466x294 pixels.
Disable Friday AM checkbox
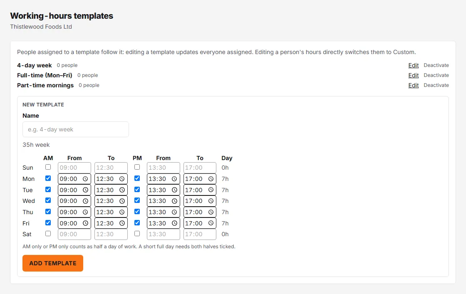click(48, 222)
